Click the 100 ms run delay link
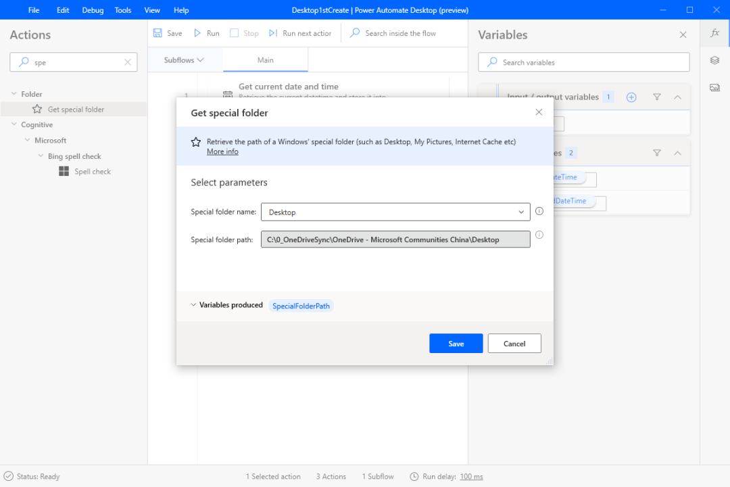This screenshot has height=487, width=730. 471,476
